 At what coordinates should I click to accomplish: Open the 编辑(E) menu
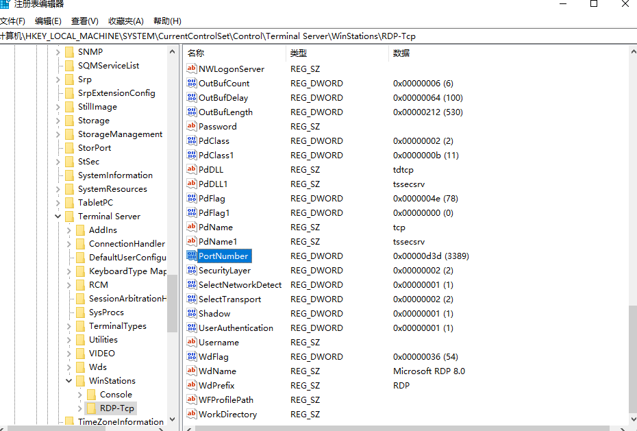(x=48, y=21)
